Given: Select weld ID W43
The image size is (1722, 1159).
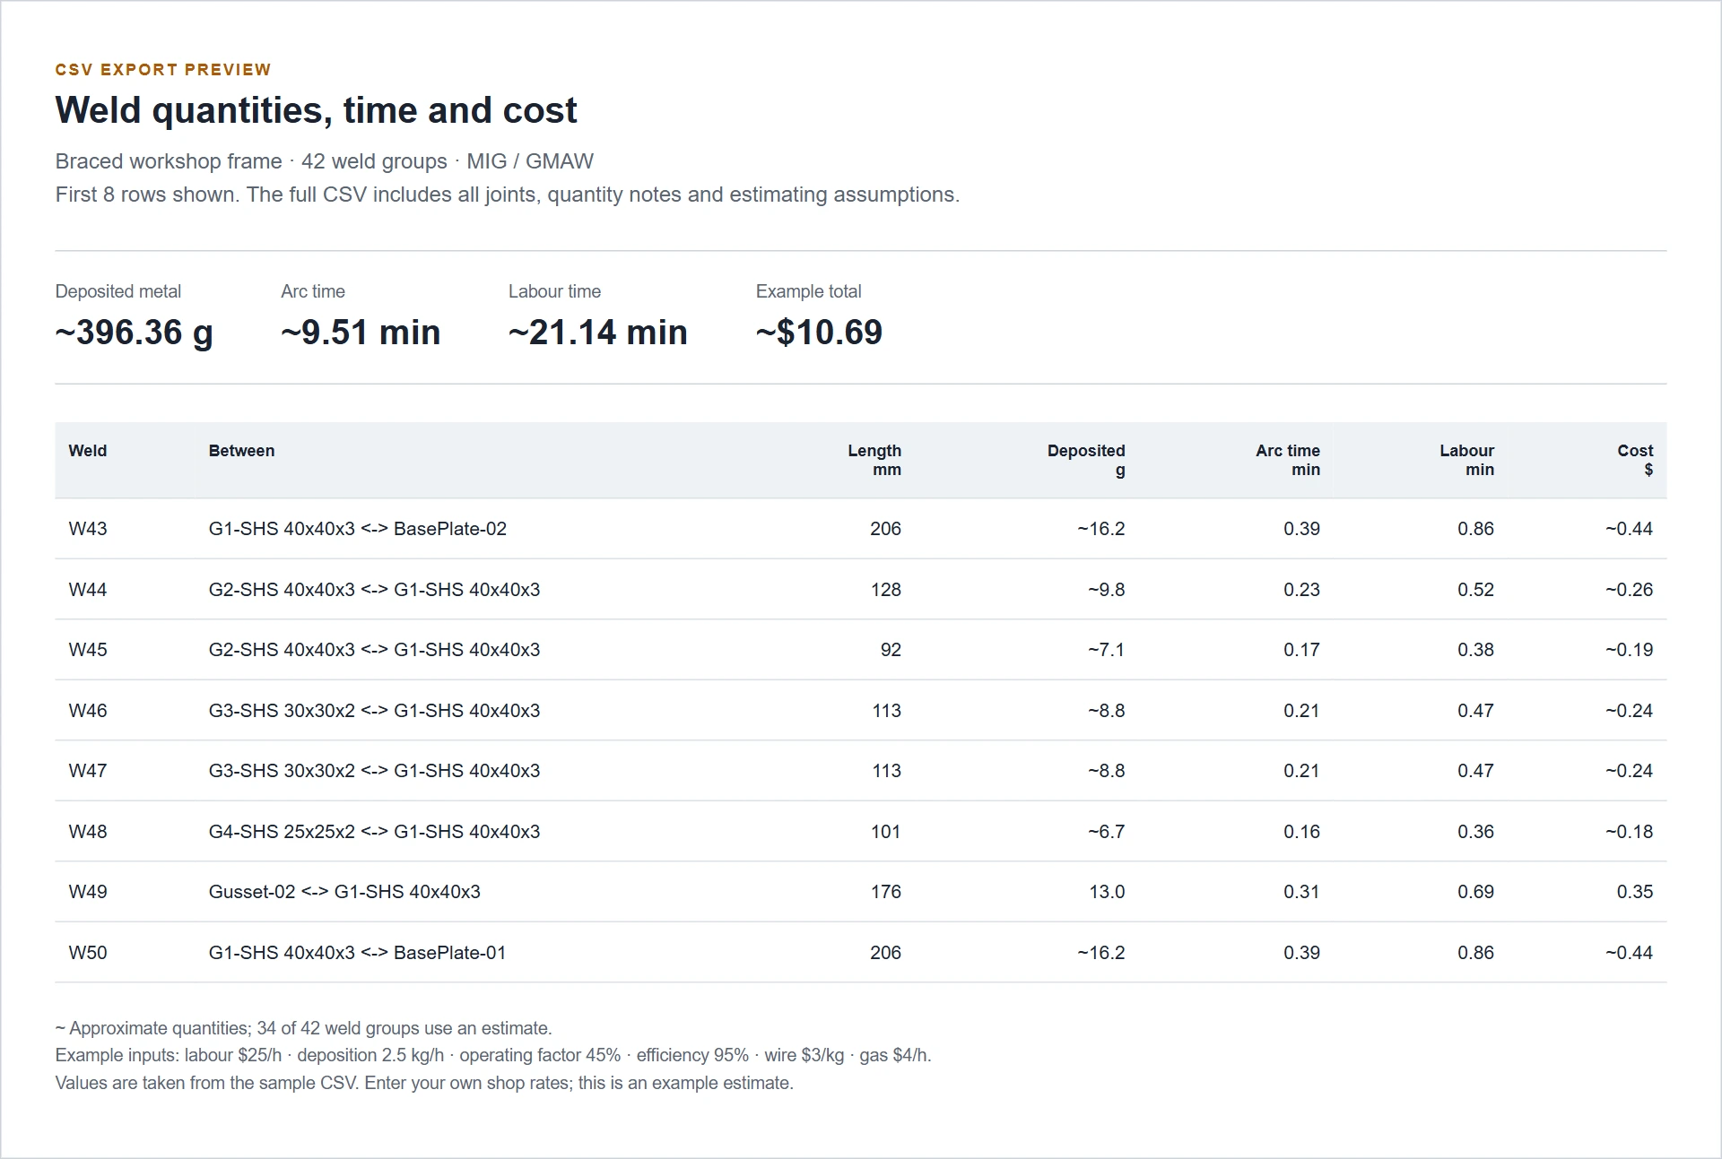Looking at the screenshot, I should (88, 529).
